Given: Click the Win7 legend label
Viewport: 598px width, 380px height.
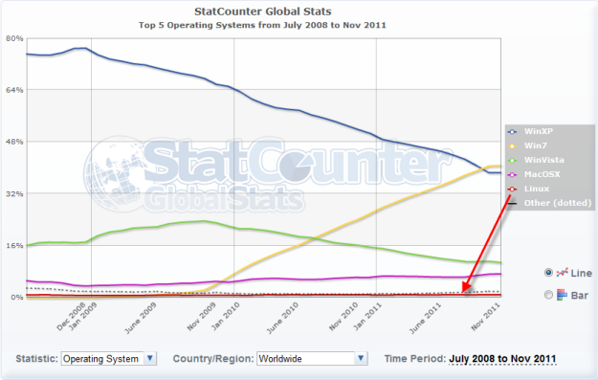Looking at the screenshot, I should [536, 145].
